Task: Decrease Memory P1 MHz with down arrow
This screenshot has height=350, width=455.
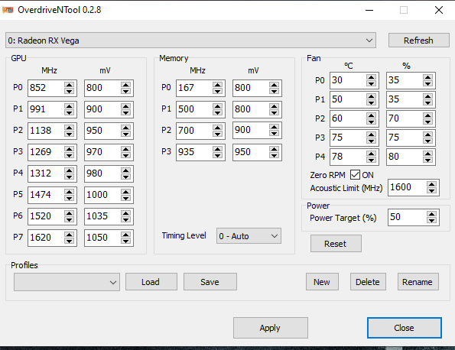Action: click(x=217, y=113)
